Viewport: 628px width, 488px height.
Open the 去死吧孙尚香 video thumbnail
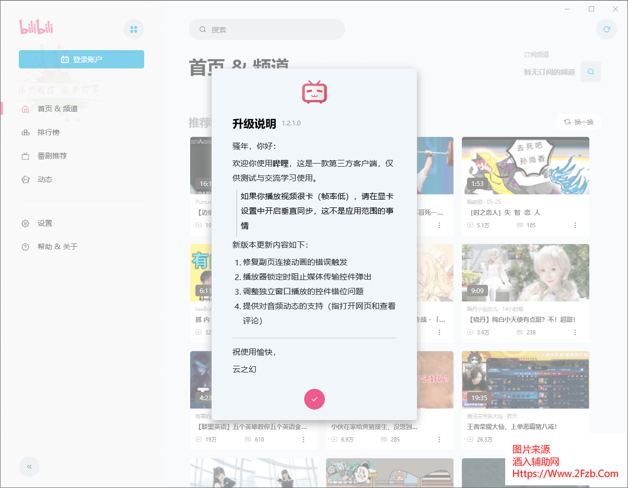click(x=525, y=165)
